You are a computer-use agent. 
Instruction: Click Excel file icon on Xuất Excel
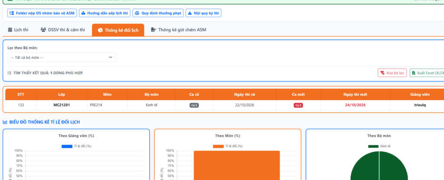point(414,73)
